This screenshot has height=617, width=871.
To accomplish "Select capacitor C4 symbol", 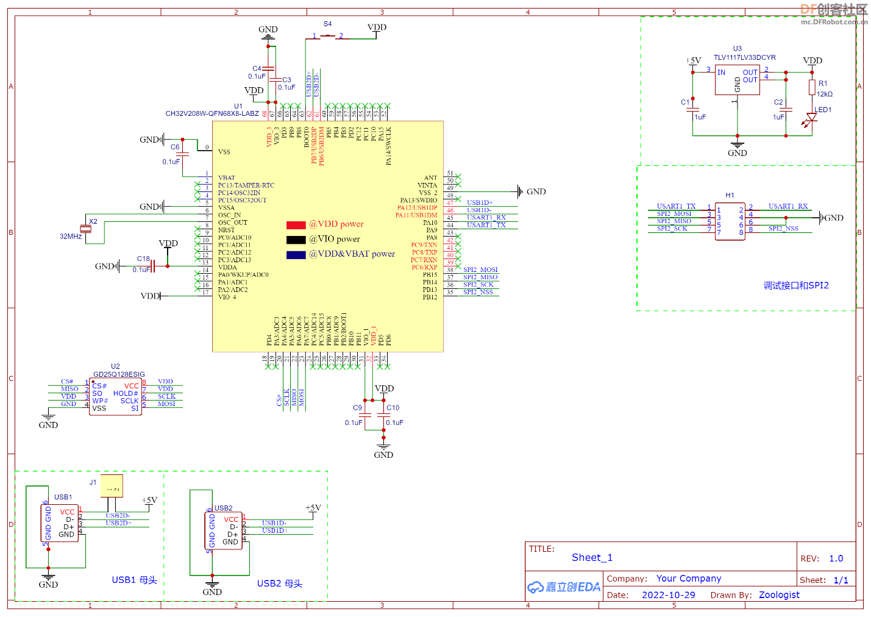I will (268, 69).
